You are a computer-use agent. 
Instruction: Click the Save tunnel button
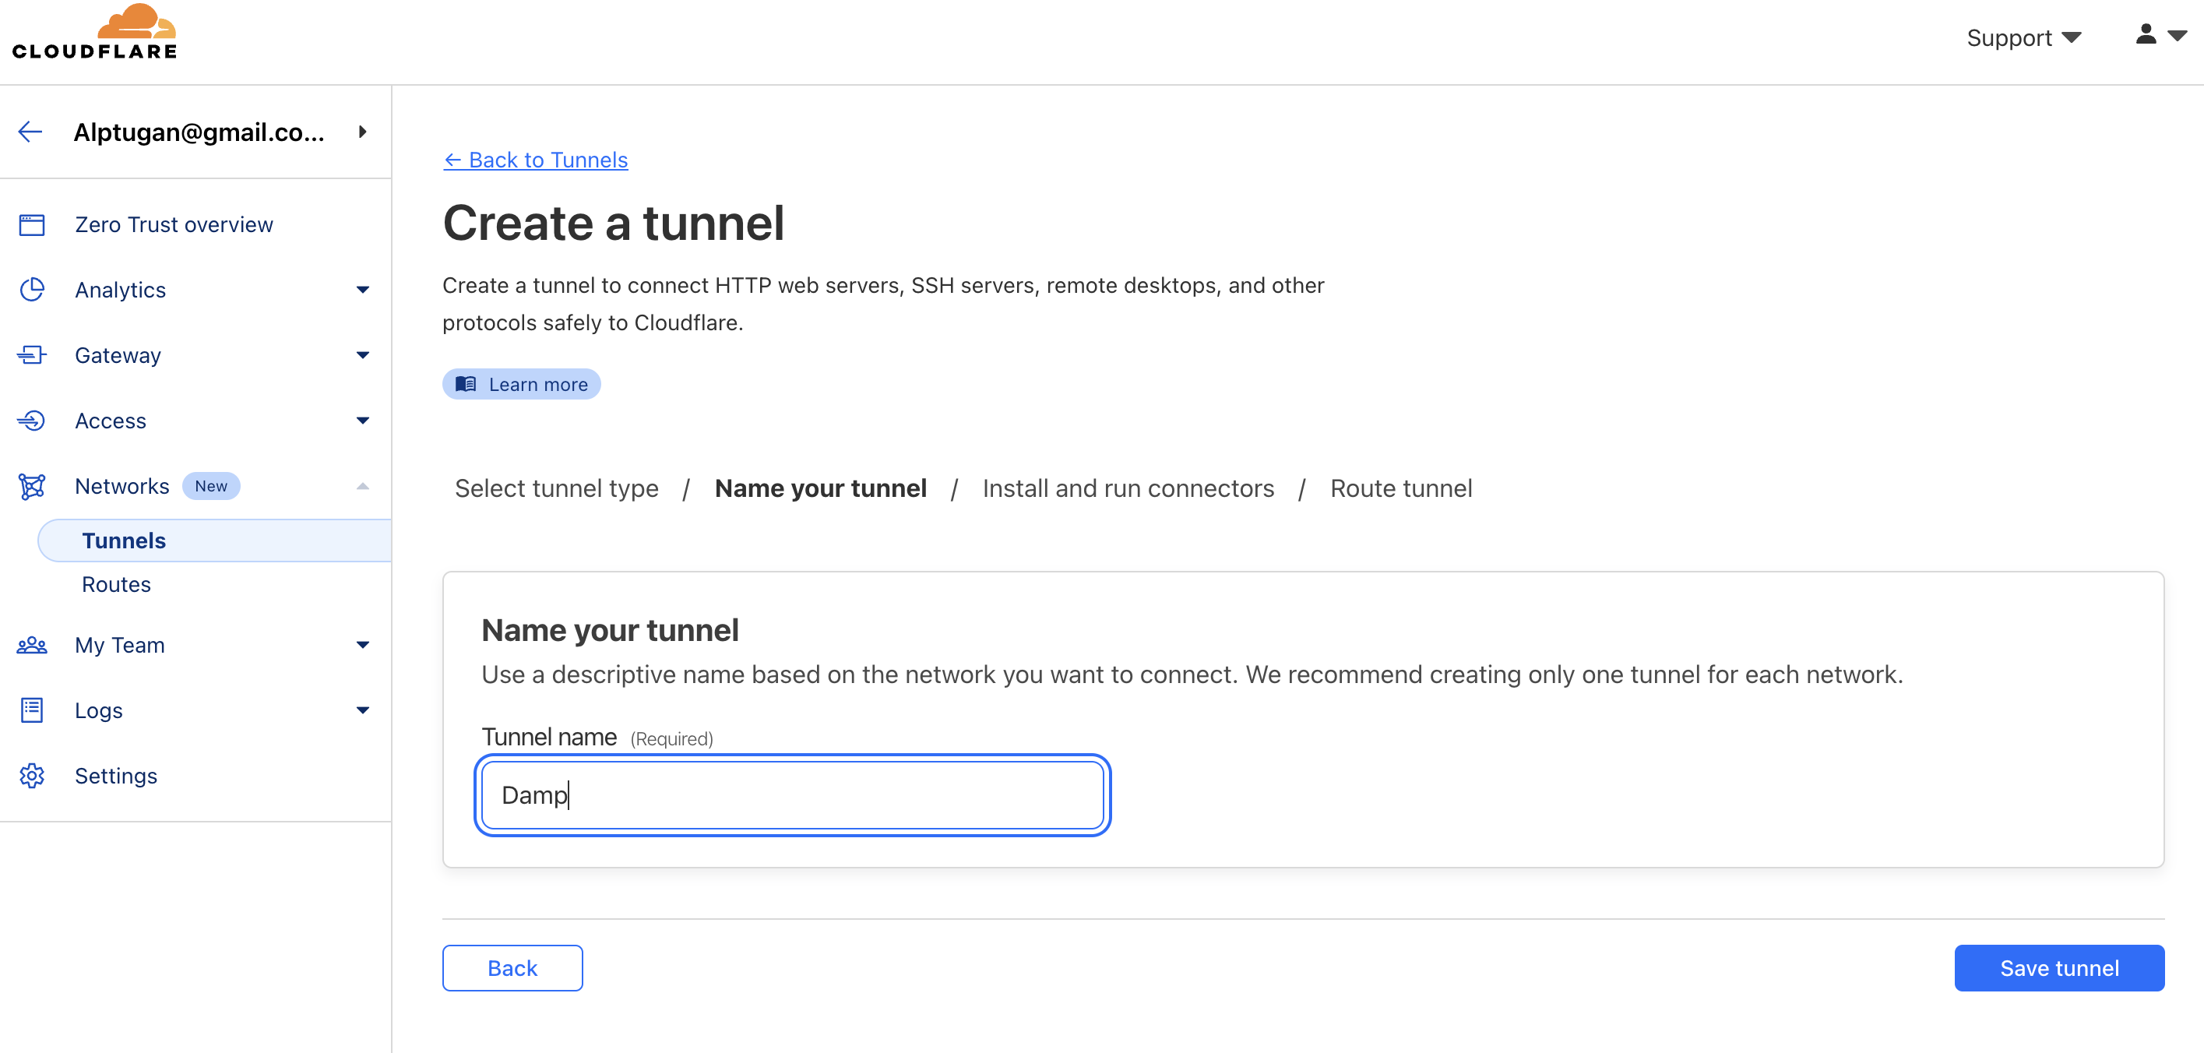coord(2059,967)
